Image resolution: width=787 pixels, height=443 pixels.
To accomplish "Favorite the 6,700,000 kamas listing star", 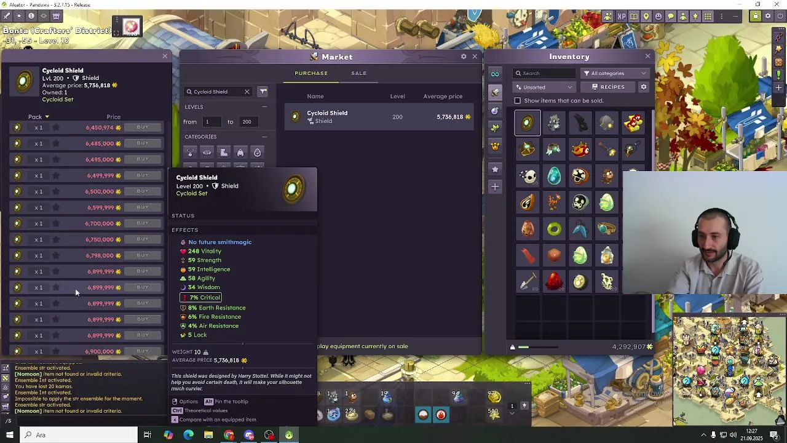I will pyautogui.click(x=56, y=223).
